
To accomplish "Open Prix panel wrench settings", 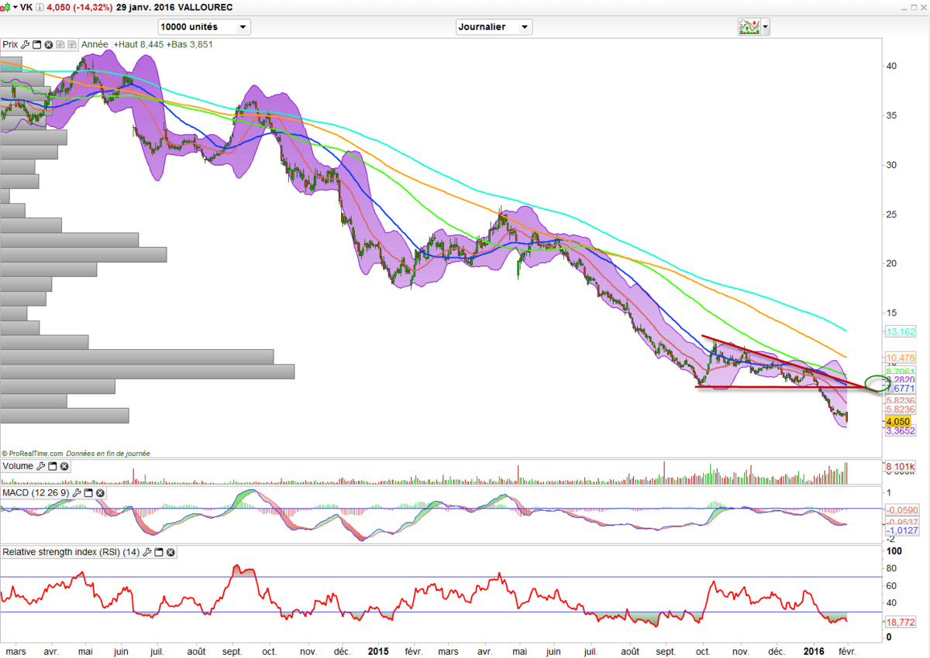I will tap(26, 45).
